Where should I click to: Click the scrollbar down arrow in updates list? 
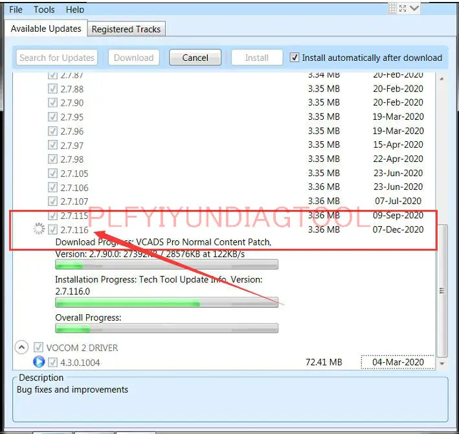442,363
